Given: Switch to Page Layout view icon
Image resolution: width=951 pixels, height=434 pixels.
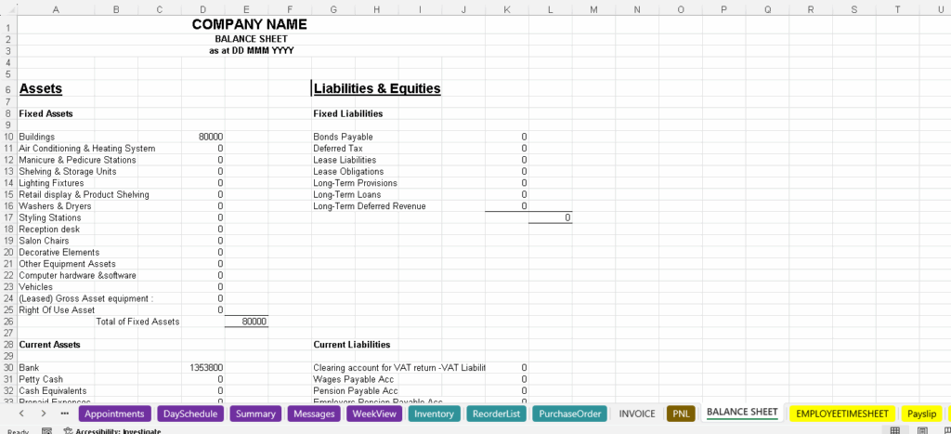Looking at the screenshot, I should [922, 430].
